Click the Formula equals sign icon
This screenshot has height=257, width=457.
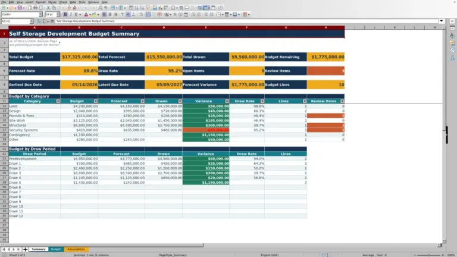click(x=52, y=21)
